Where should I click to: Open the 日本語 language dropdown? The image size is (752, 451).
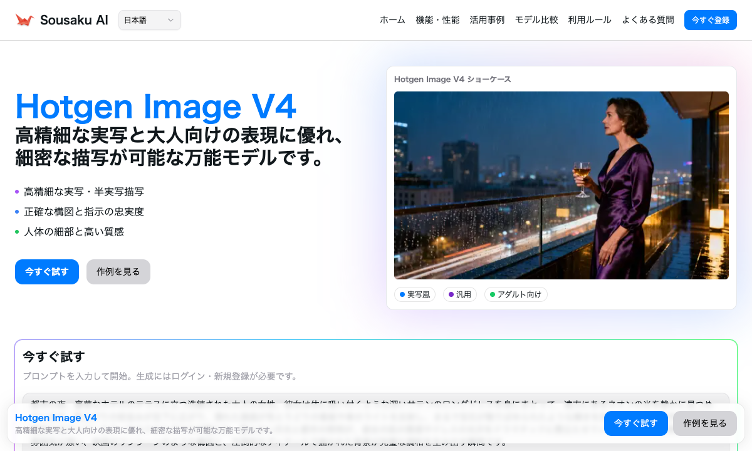(x=149, y=20)
